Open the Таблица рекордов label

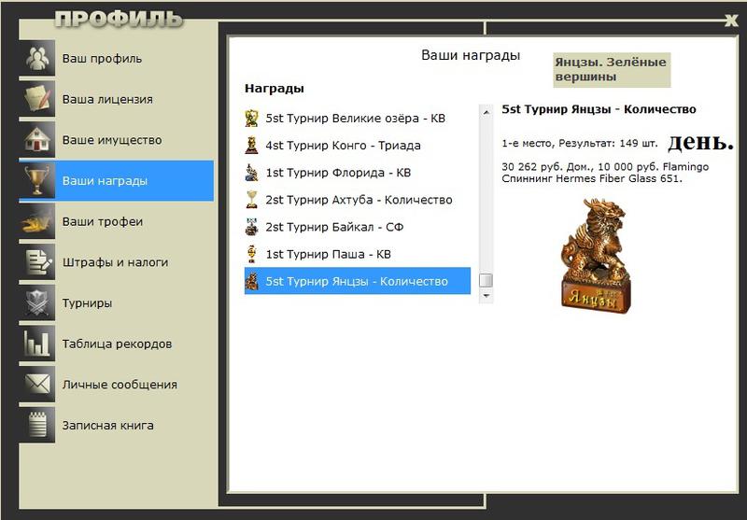point(117,344)
